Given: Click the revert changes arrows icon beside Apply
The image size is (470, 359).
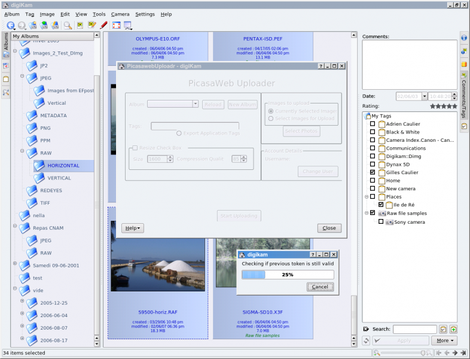Looking at the screenshot, I should coord(366,340).
